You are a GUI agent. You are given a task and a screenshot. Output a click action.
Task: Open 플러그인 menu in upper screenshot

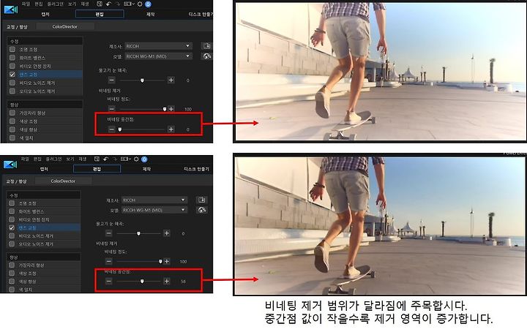pyautogui.click(x=55, y=4)
